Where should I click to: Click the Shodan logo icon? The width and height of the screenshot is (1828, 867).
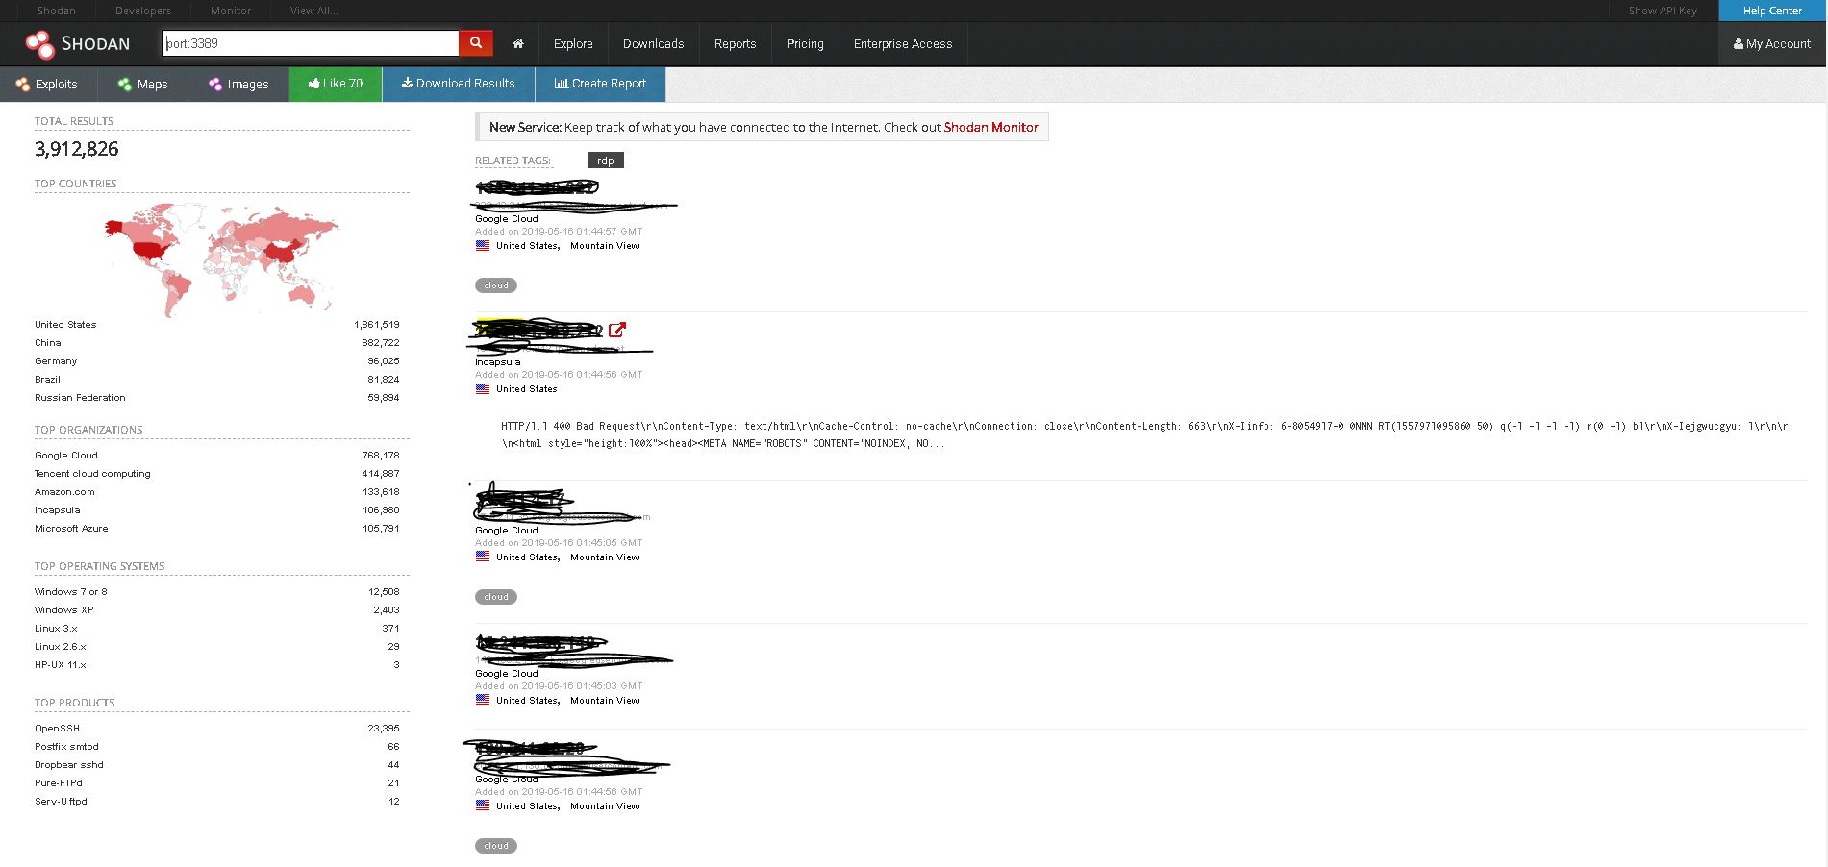40,44
